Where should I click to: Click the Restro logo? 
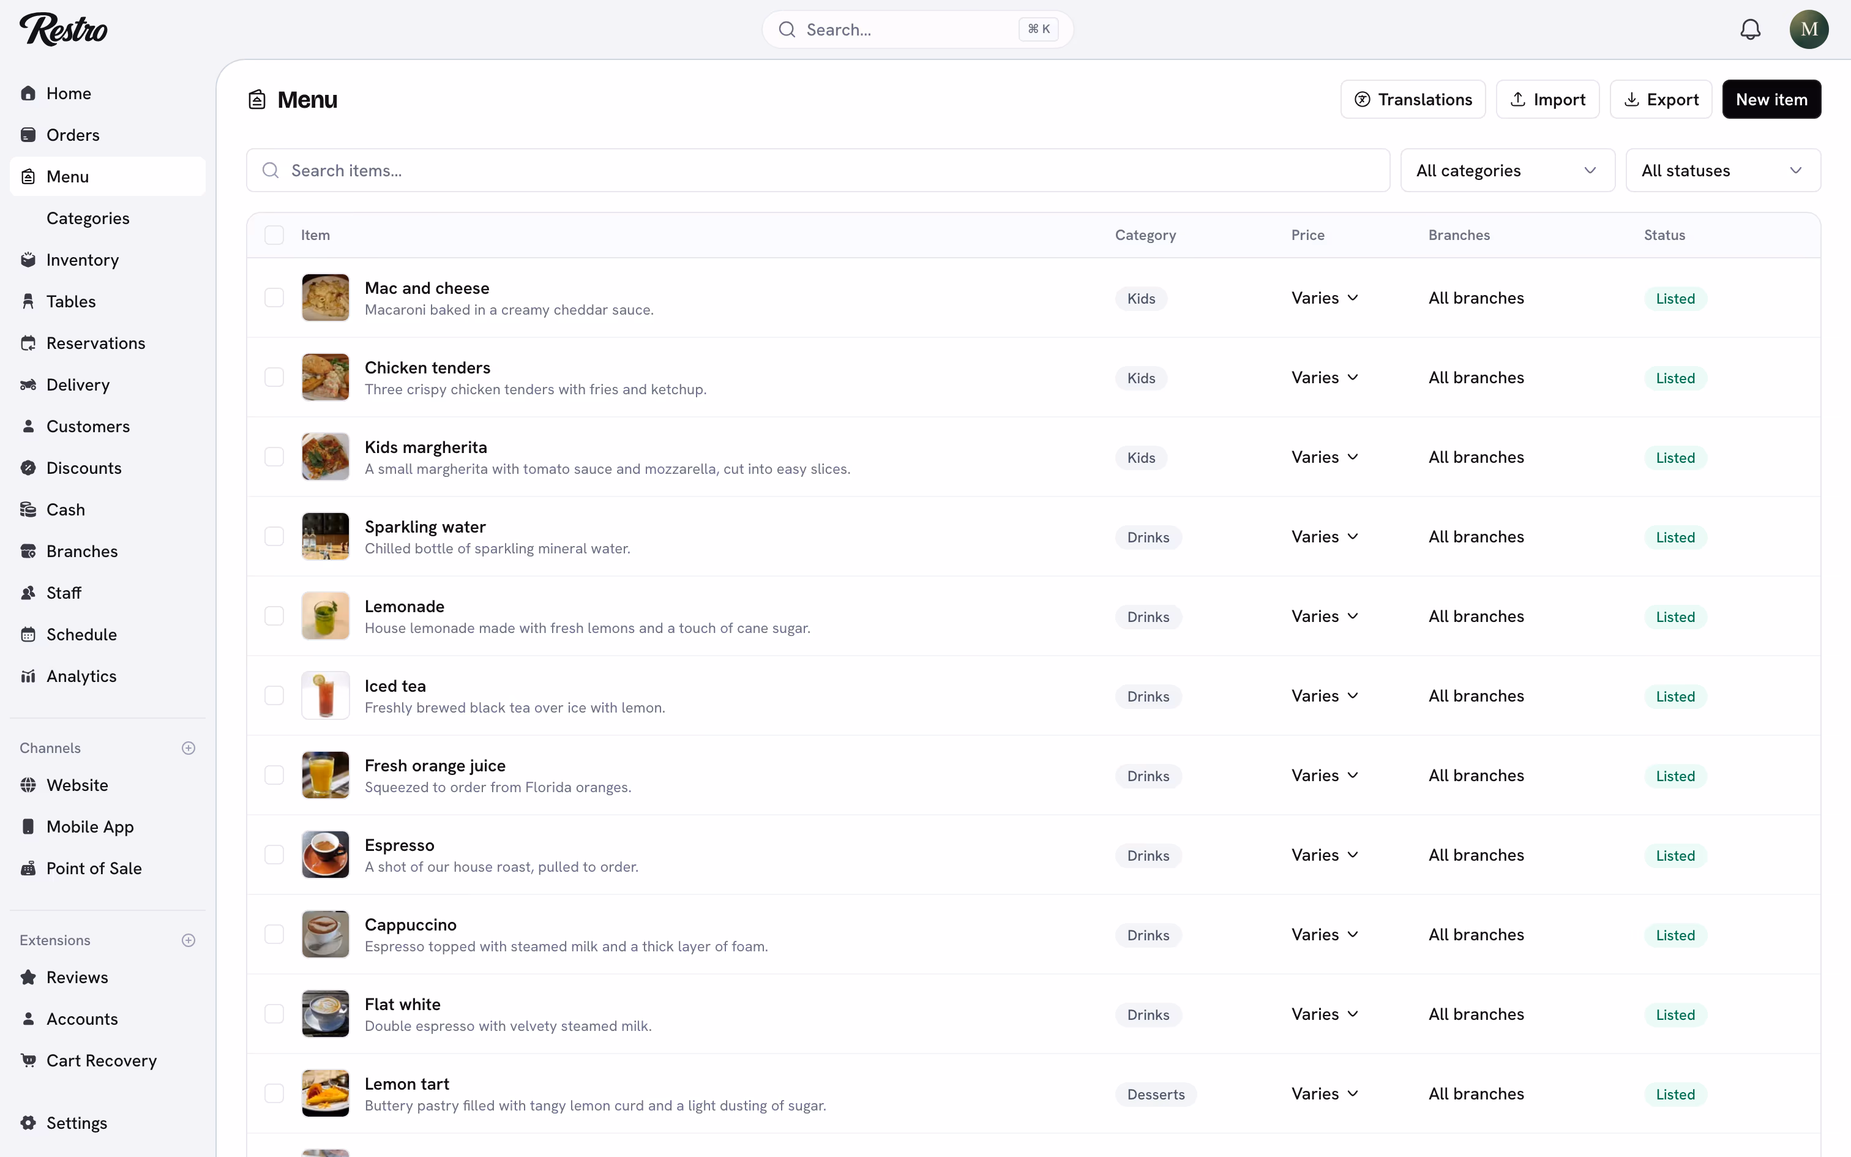(x=64, y=29)
